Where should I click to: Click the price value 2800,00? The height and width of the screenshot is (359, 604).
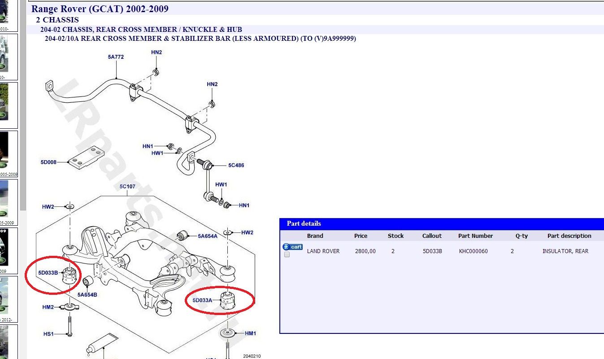coord(365,251)
